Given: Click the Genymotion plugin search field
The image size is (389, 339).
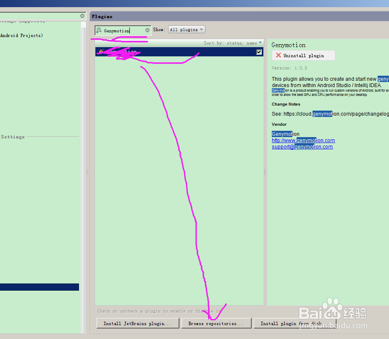Looking at the screenshot, I should (x=123, y=31).
